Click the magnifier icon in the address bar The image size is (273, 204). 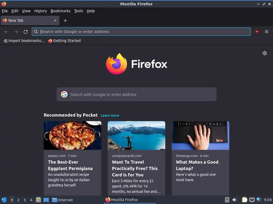[36, 32]
